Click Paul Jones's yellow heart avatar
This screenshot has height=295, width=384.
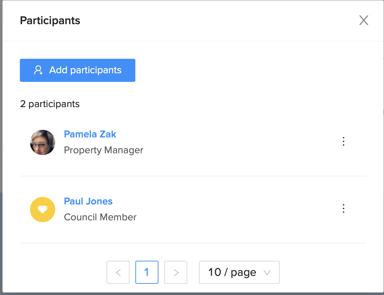(x=42, y=210)
